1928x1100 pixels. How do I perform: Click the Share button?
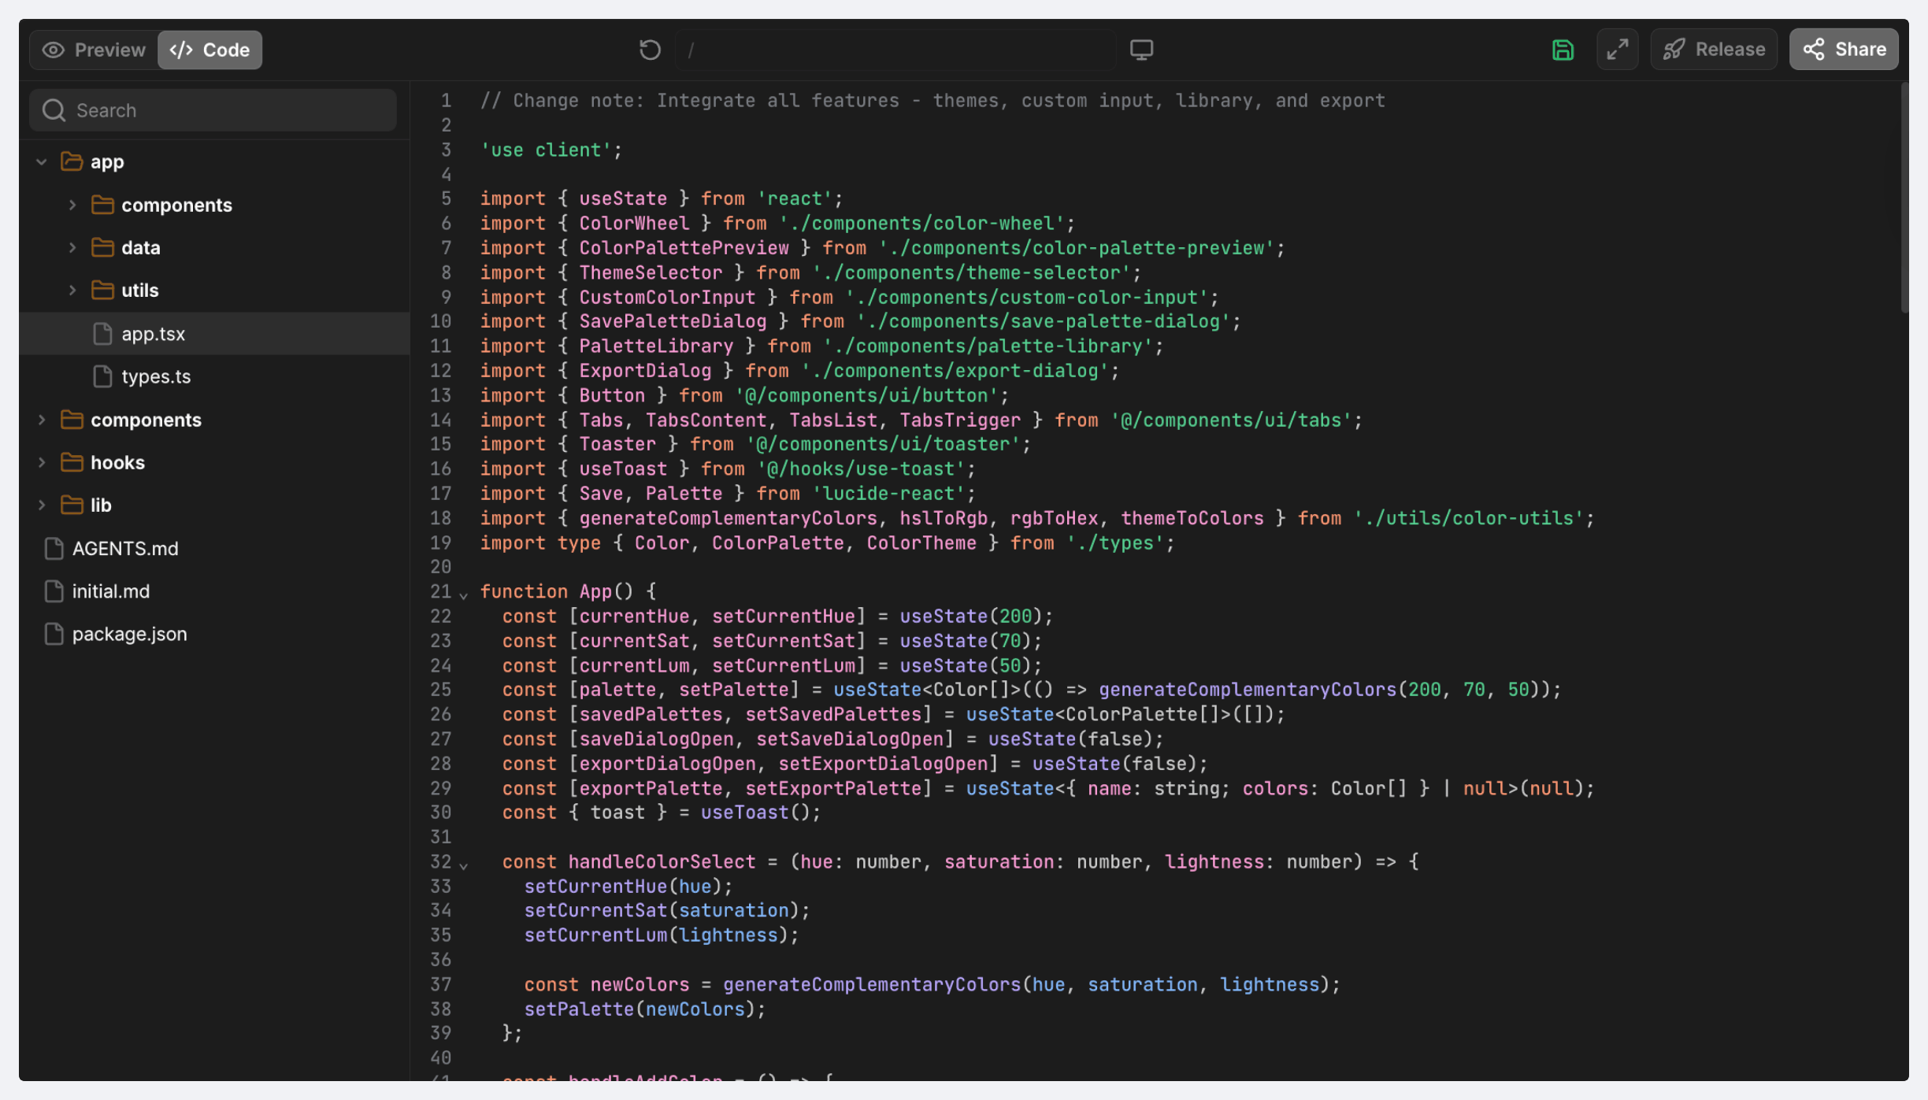point(1843,50)
